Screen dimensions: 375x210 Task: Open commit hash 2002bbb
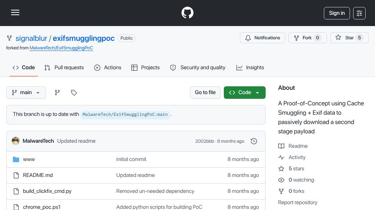(204, 141)
